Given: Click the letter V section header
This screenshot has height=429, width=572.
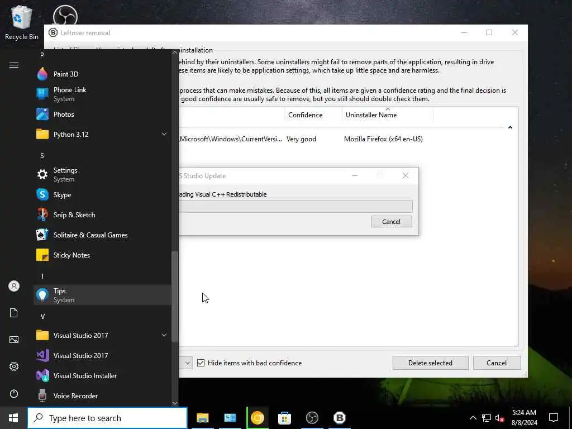Looking at the screenshot, I should [42, 316].
